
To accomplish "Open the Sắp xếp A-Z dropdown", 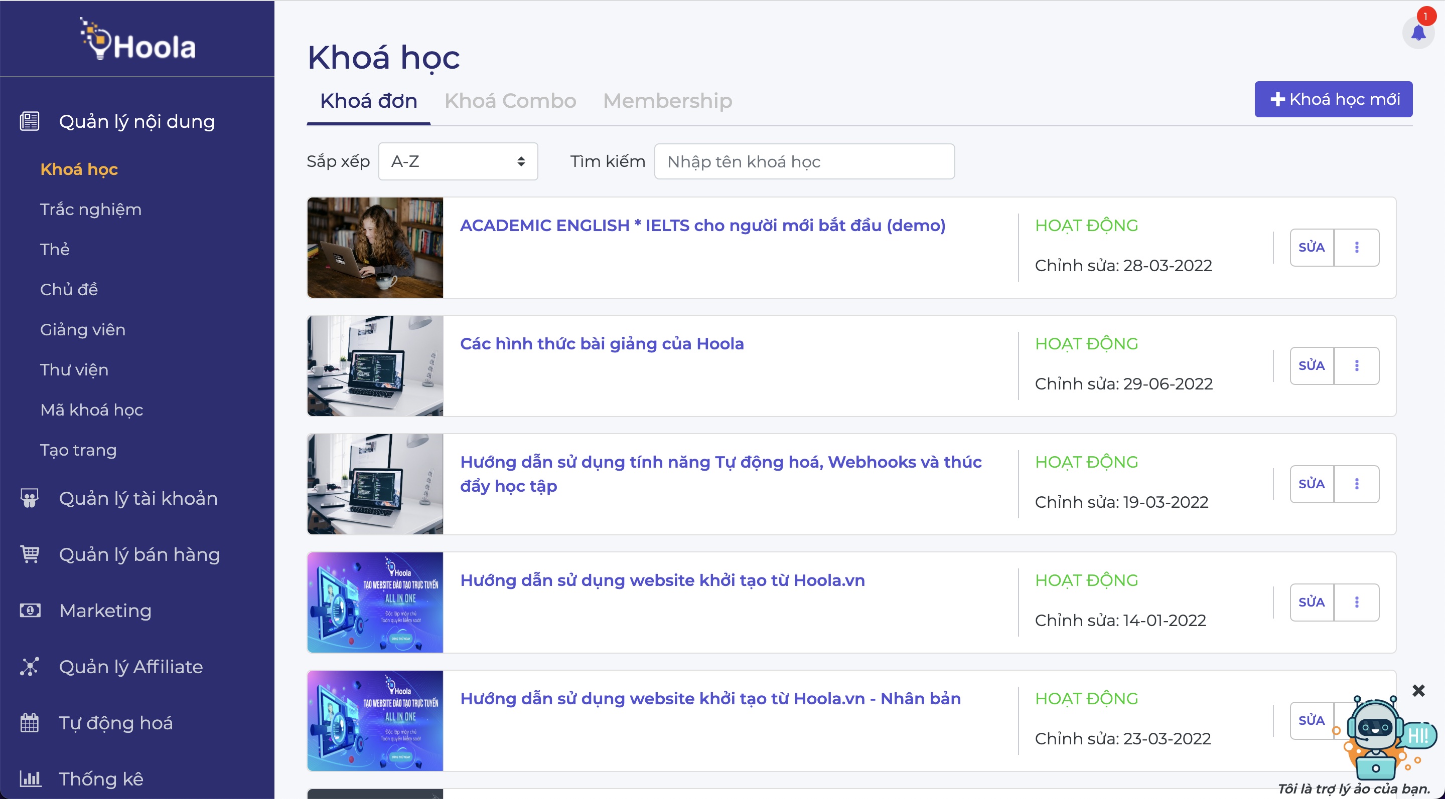I will (x=458, y=161).
